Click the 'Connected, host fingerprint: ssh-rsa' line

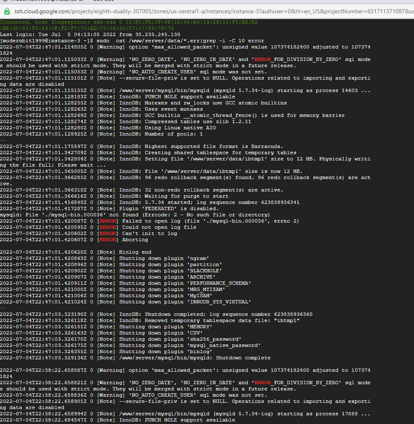tap(129, 22)
